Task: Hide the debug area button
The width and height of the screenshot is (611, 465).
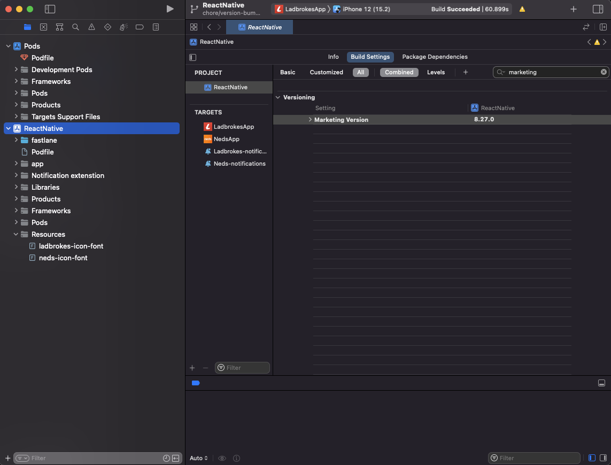Action: (602, 383)
